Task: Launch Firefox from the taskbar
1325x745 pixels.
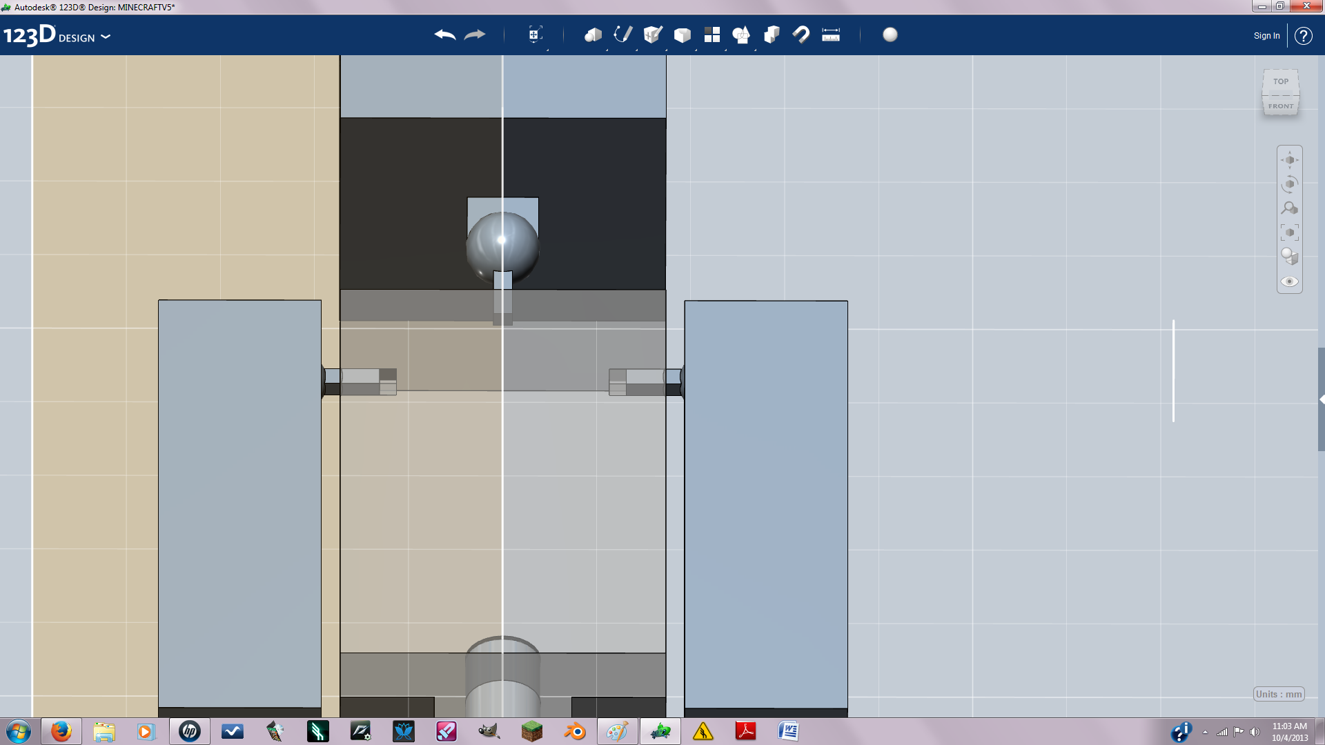Action: (61, 731)
